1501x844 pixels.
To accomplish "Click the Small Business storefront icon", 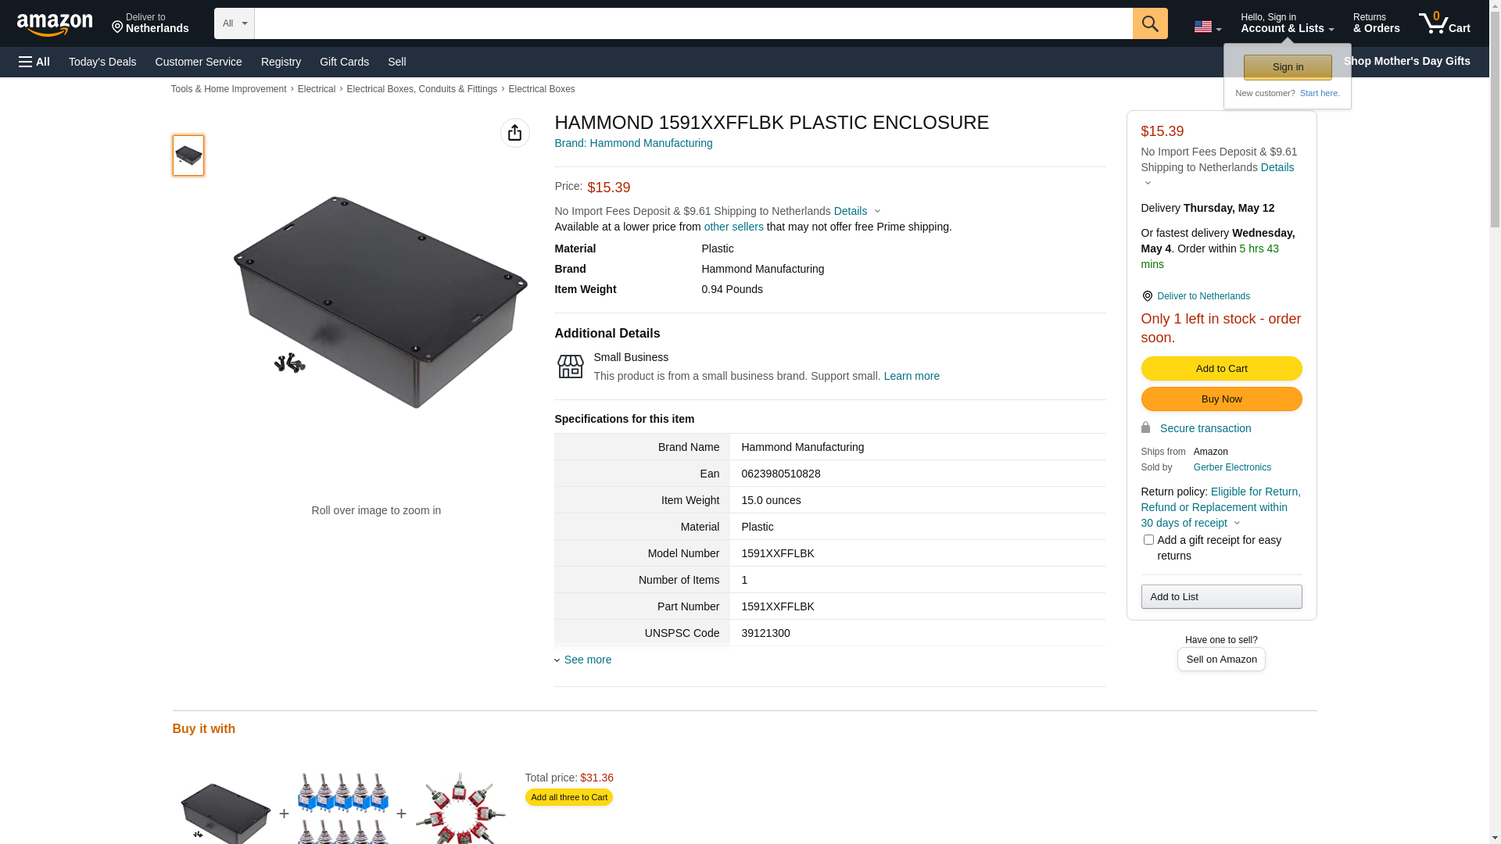I will [570, 367].
